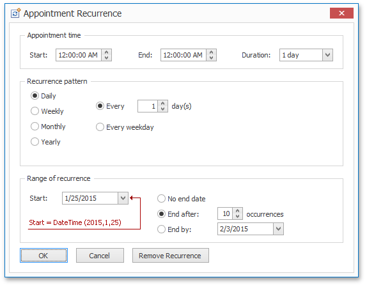Select the End by radio option

coord(175,229)
